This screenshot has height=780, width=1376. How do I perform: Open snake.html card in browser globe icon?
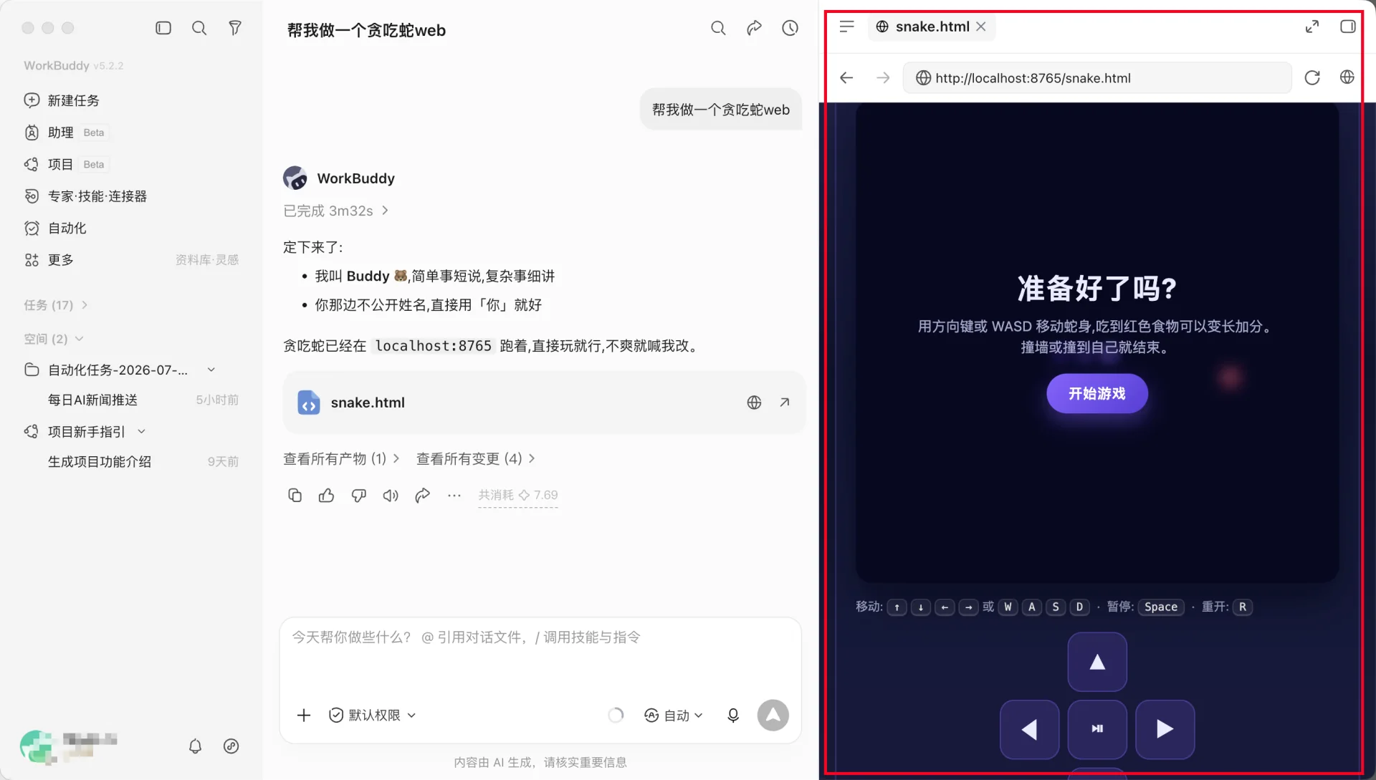(x=754, y=403)
